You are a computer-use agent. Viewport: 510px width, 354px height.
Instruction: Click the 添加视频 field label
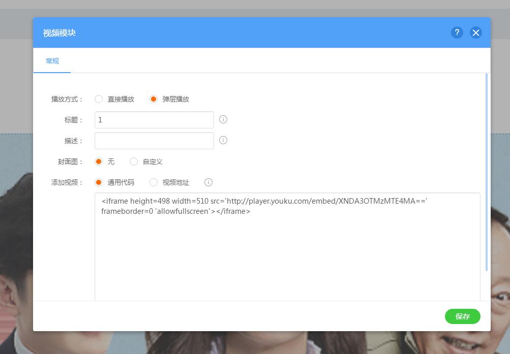pyautogui.click(x=67, y=182)
